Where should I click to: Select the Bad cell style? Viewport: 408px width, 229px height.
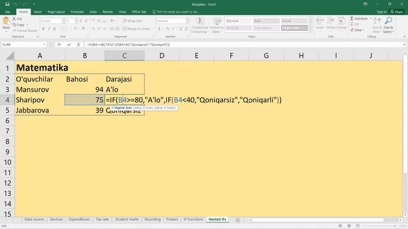pyautogui.click(x=266, y=21)
